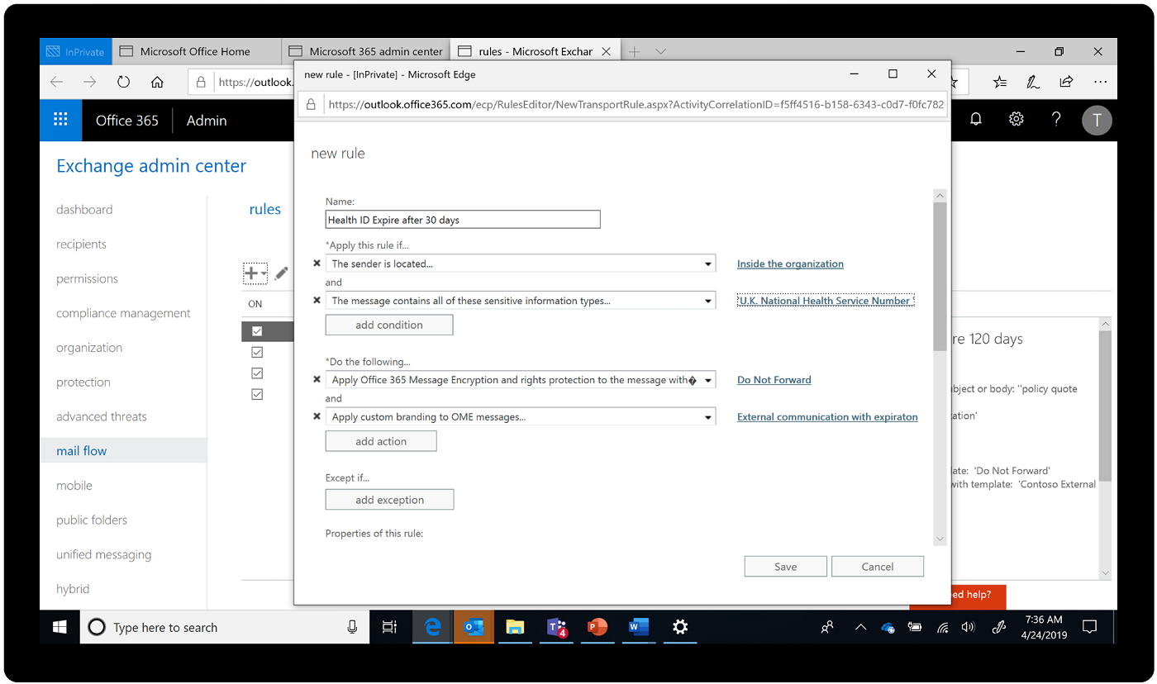
Task: Launch Microsoft Teams from the taskbar
Action: (x=556, y=627)
